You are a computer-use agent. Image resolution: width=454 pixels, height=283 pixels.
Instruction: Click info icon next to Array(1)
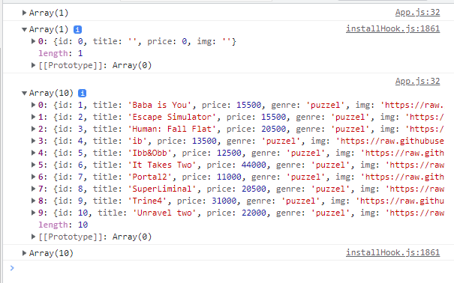coord(77,29)
